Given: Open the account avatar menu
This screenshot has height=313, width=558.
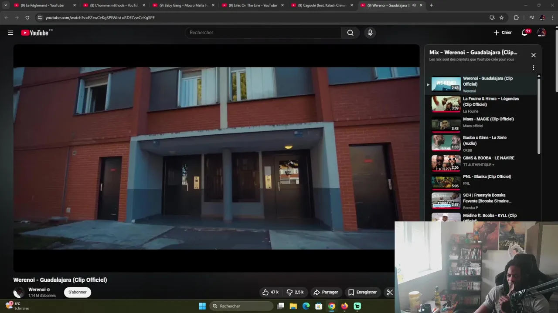Looking at the screenshot, I should click(541, 33).
